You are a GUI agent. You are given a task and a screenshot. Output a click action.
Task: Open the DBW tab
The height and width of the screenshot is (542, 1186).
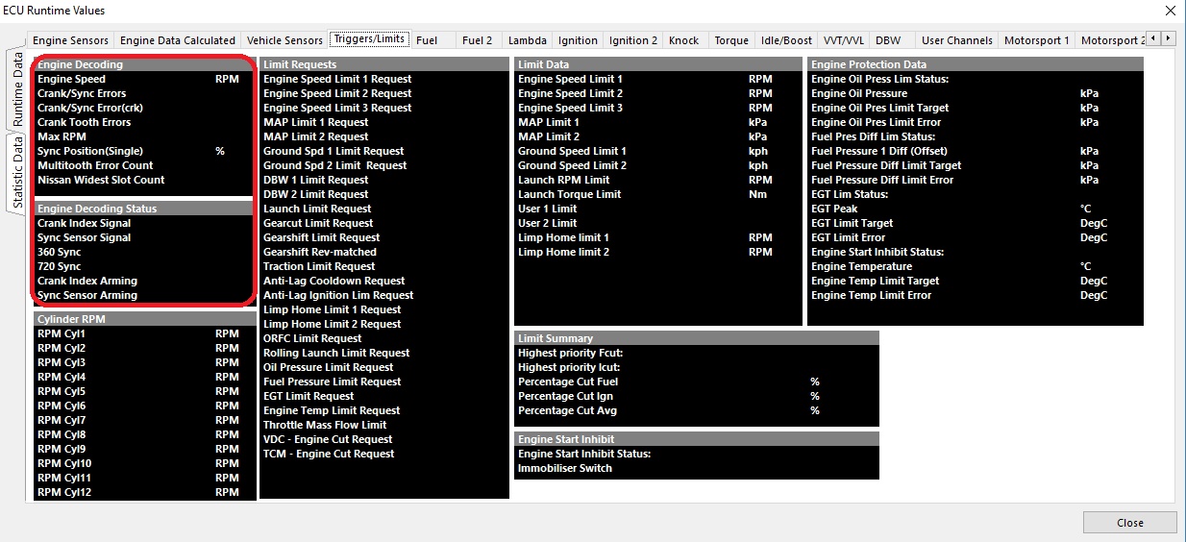(888, 40)
